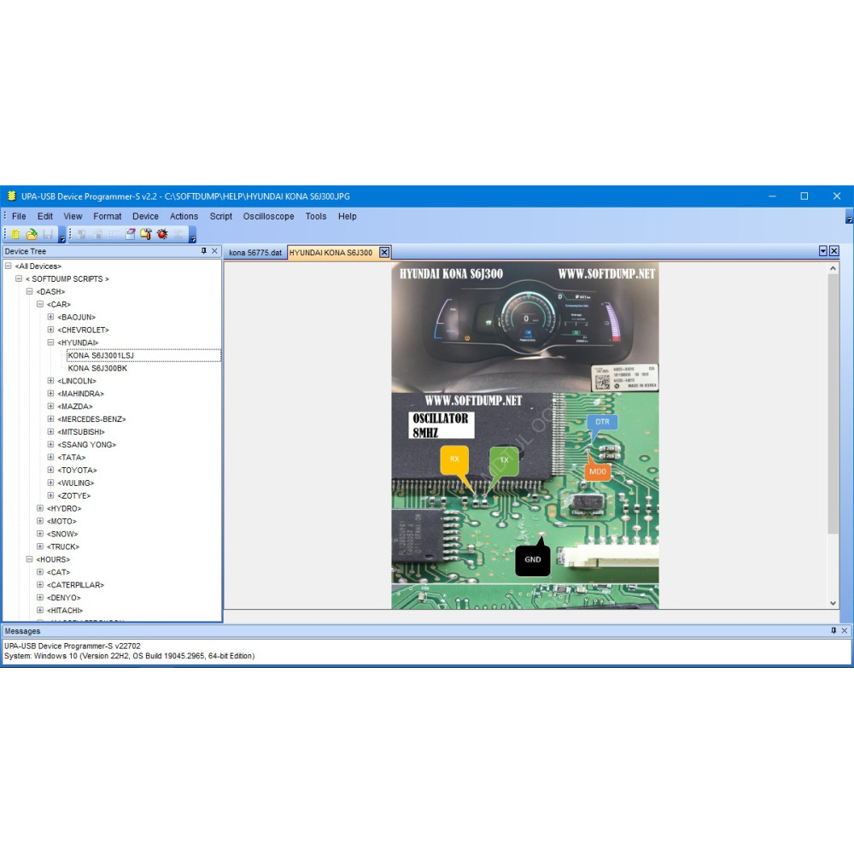Viewport: 854px width, 854px height.
Task: Select KONA S6J300BK in the tree
Action: [97, 368]
